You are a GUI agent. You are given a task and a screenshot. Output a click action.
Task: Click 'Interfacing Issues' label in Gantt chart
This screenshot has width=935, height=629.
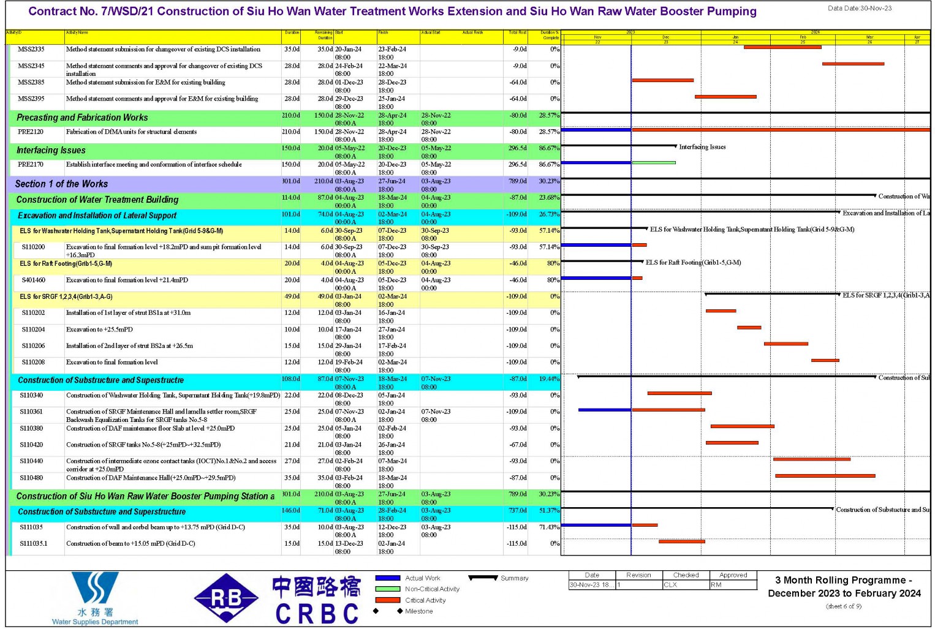[x=702, y=147]
